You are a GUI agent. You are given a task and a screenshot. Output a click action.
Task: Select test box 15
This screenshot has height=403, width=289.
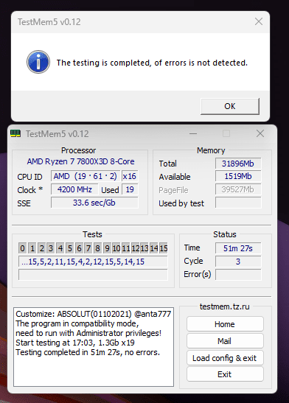(x=163, y=248)
